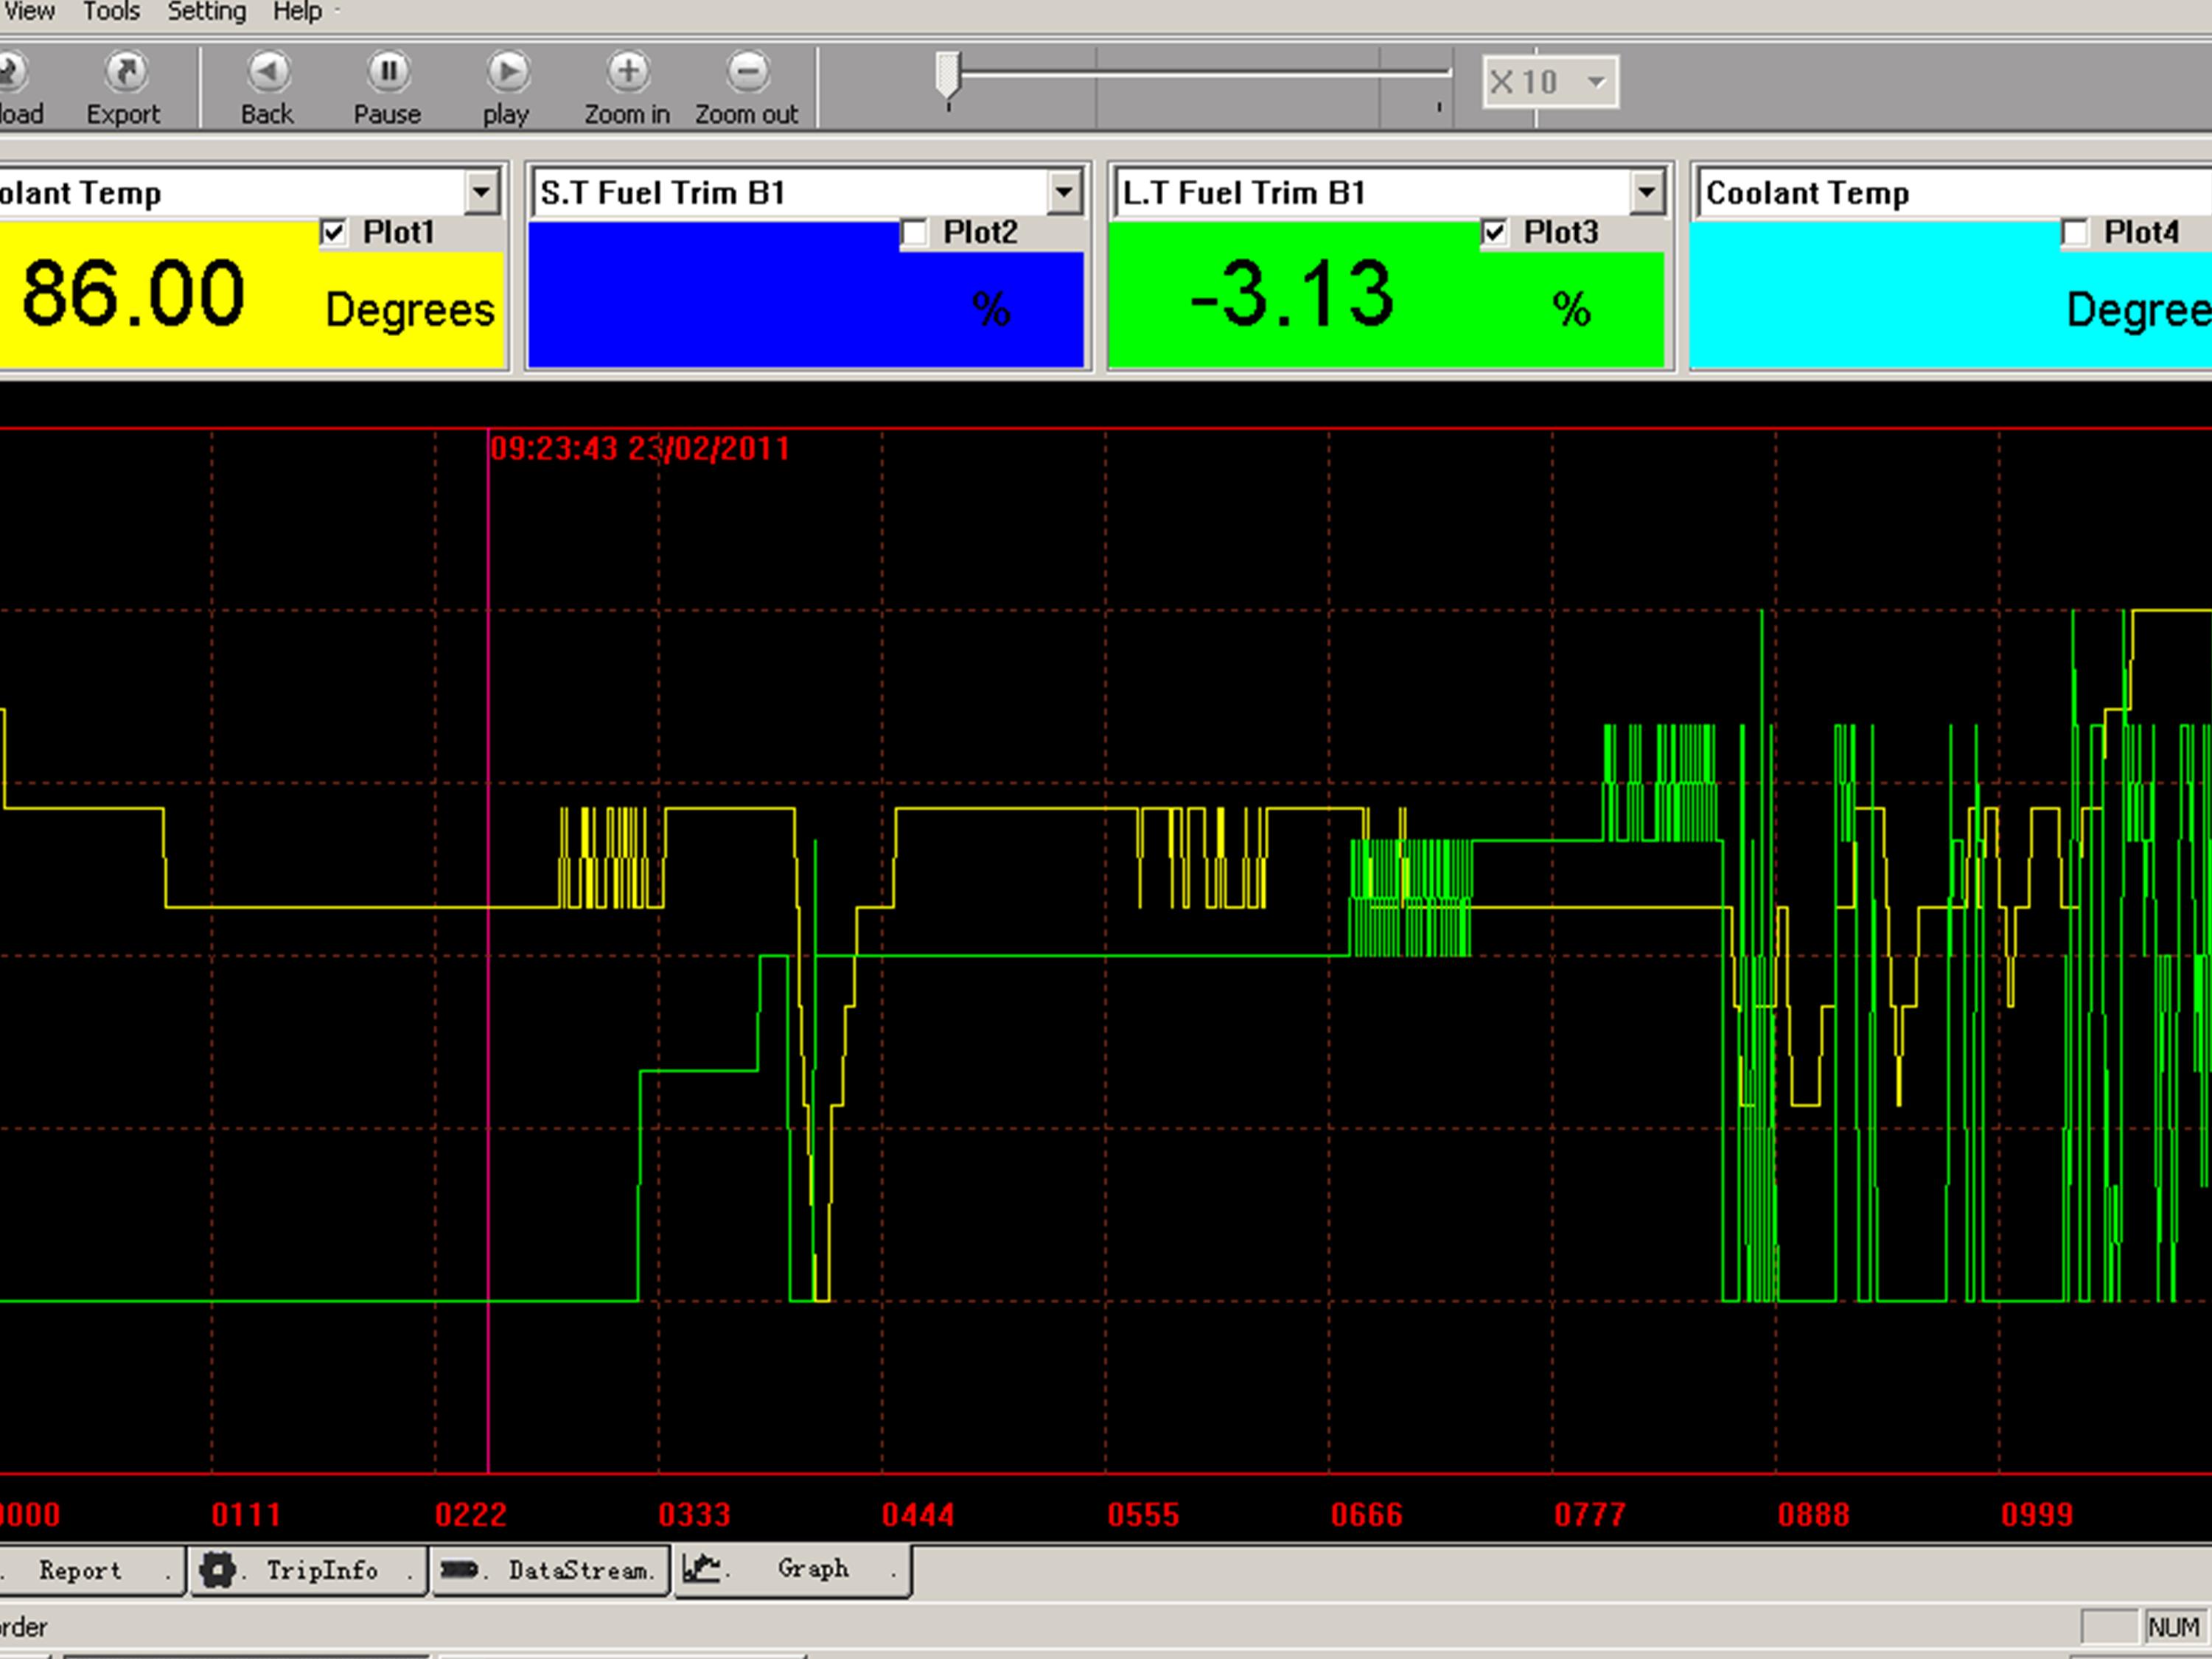Open the X10 speed dropdown
Viewport: 2212px width, 1659px height.
1596,82
